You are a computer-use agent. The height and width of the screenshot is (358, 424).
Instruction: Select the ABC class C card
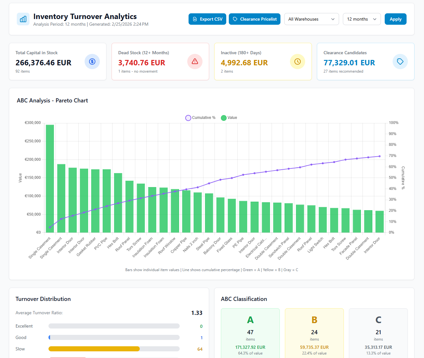point(378,333)
